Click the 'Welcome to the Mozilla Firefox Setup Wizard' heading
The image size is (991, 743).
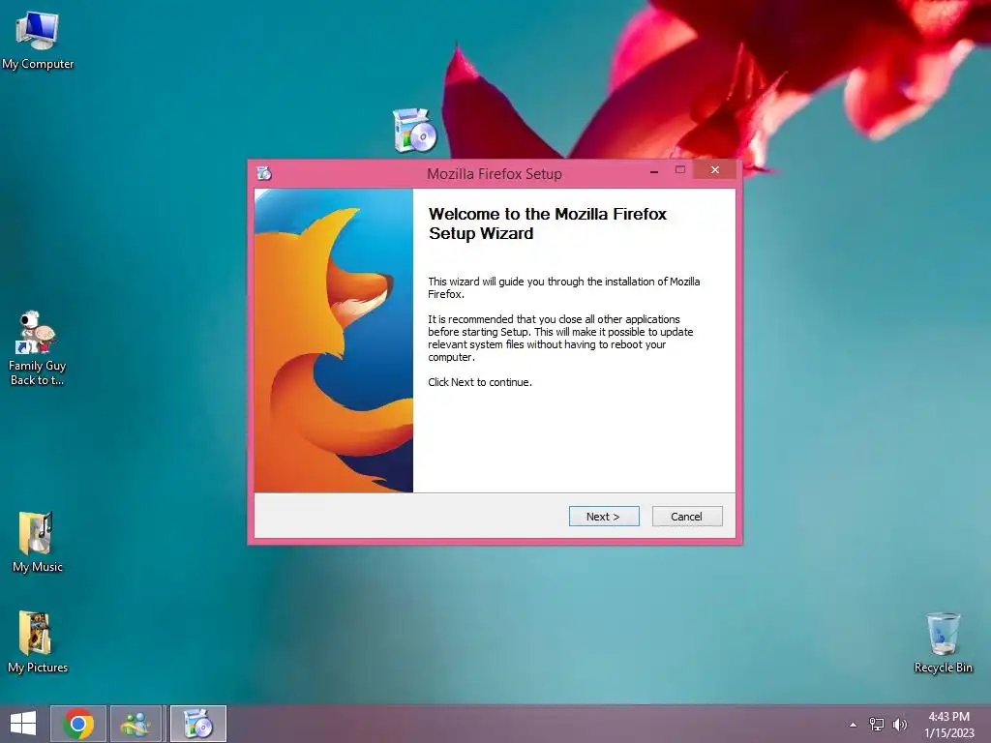(548, 223)
